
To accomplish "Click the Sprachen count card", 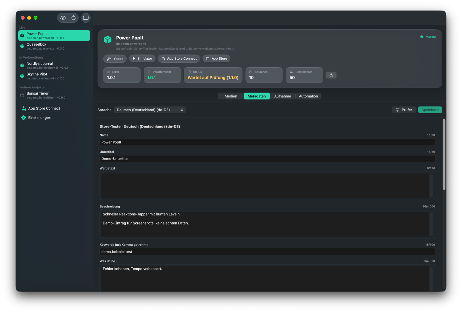I will pos(264,75).
